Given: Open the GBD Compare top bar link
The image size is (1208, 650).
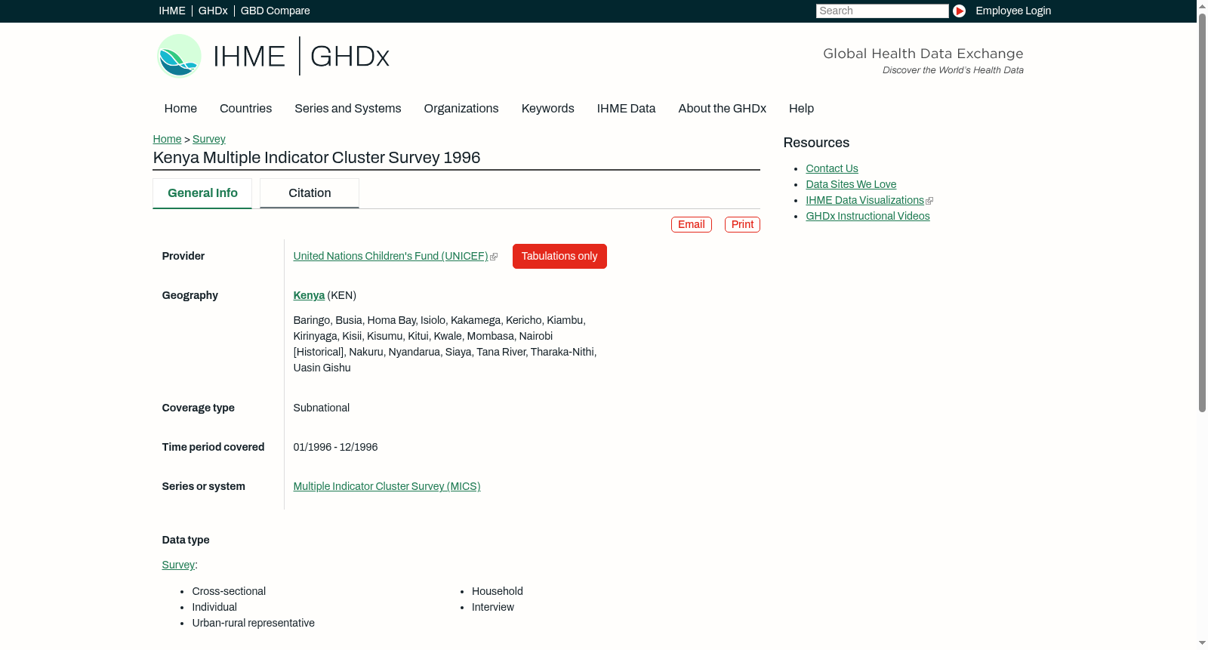Looking at the screenshot, I should click(x=276, y=11).
